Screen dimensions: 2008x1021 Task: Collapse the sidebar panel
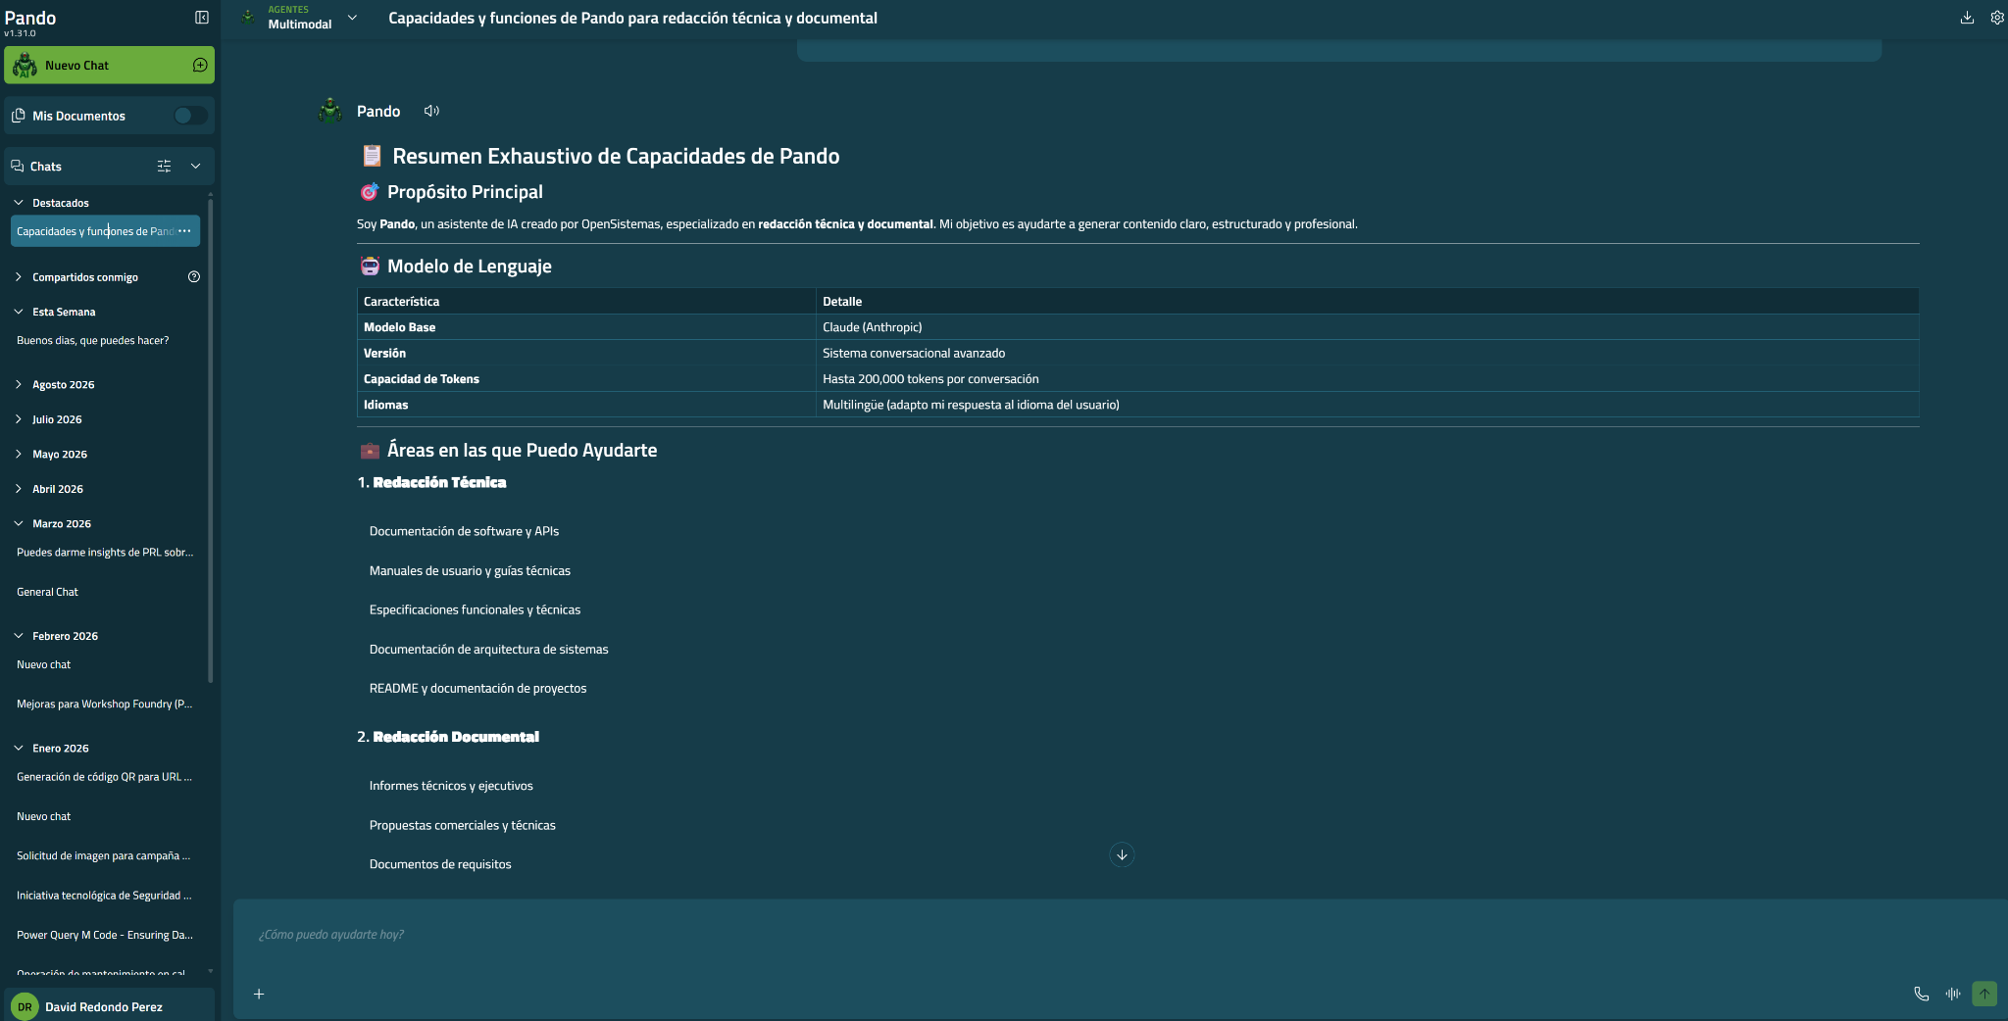click(202, 18)
